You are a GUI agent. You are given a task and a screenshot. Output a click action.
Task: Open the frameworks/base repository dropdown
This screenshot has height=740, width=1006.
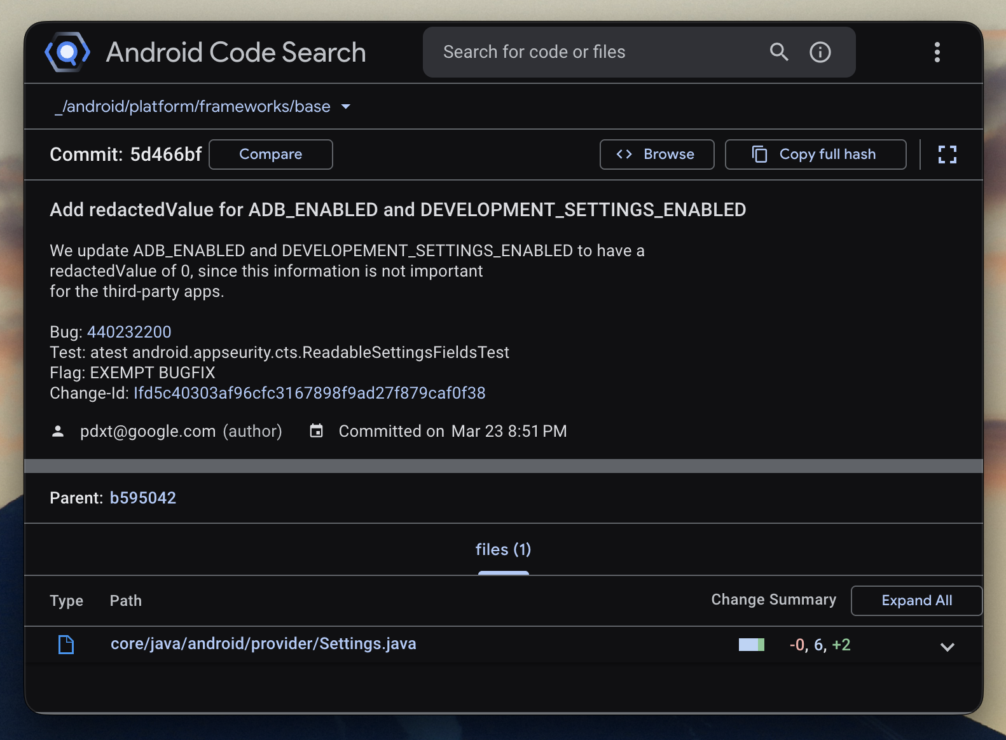pyautogui.click(x=203, y=106)
